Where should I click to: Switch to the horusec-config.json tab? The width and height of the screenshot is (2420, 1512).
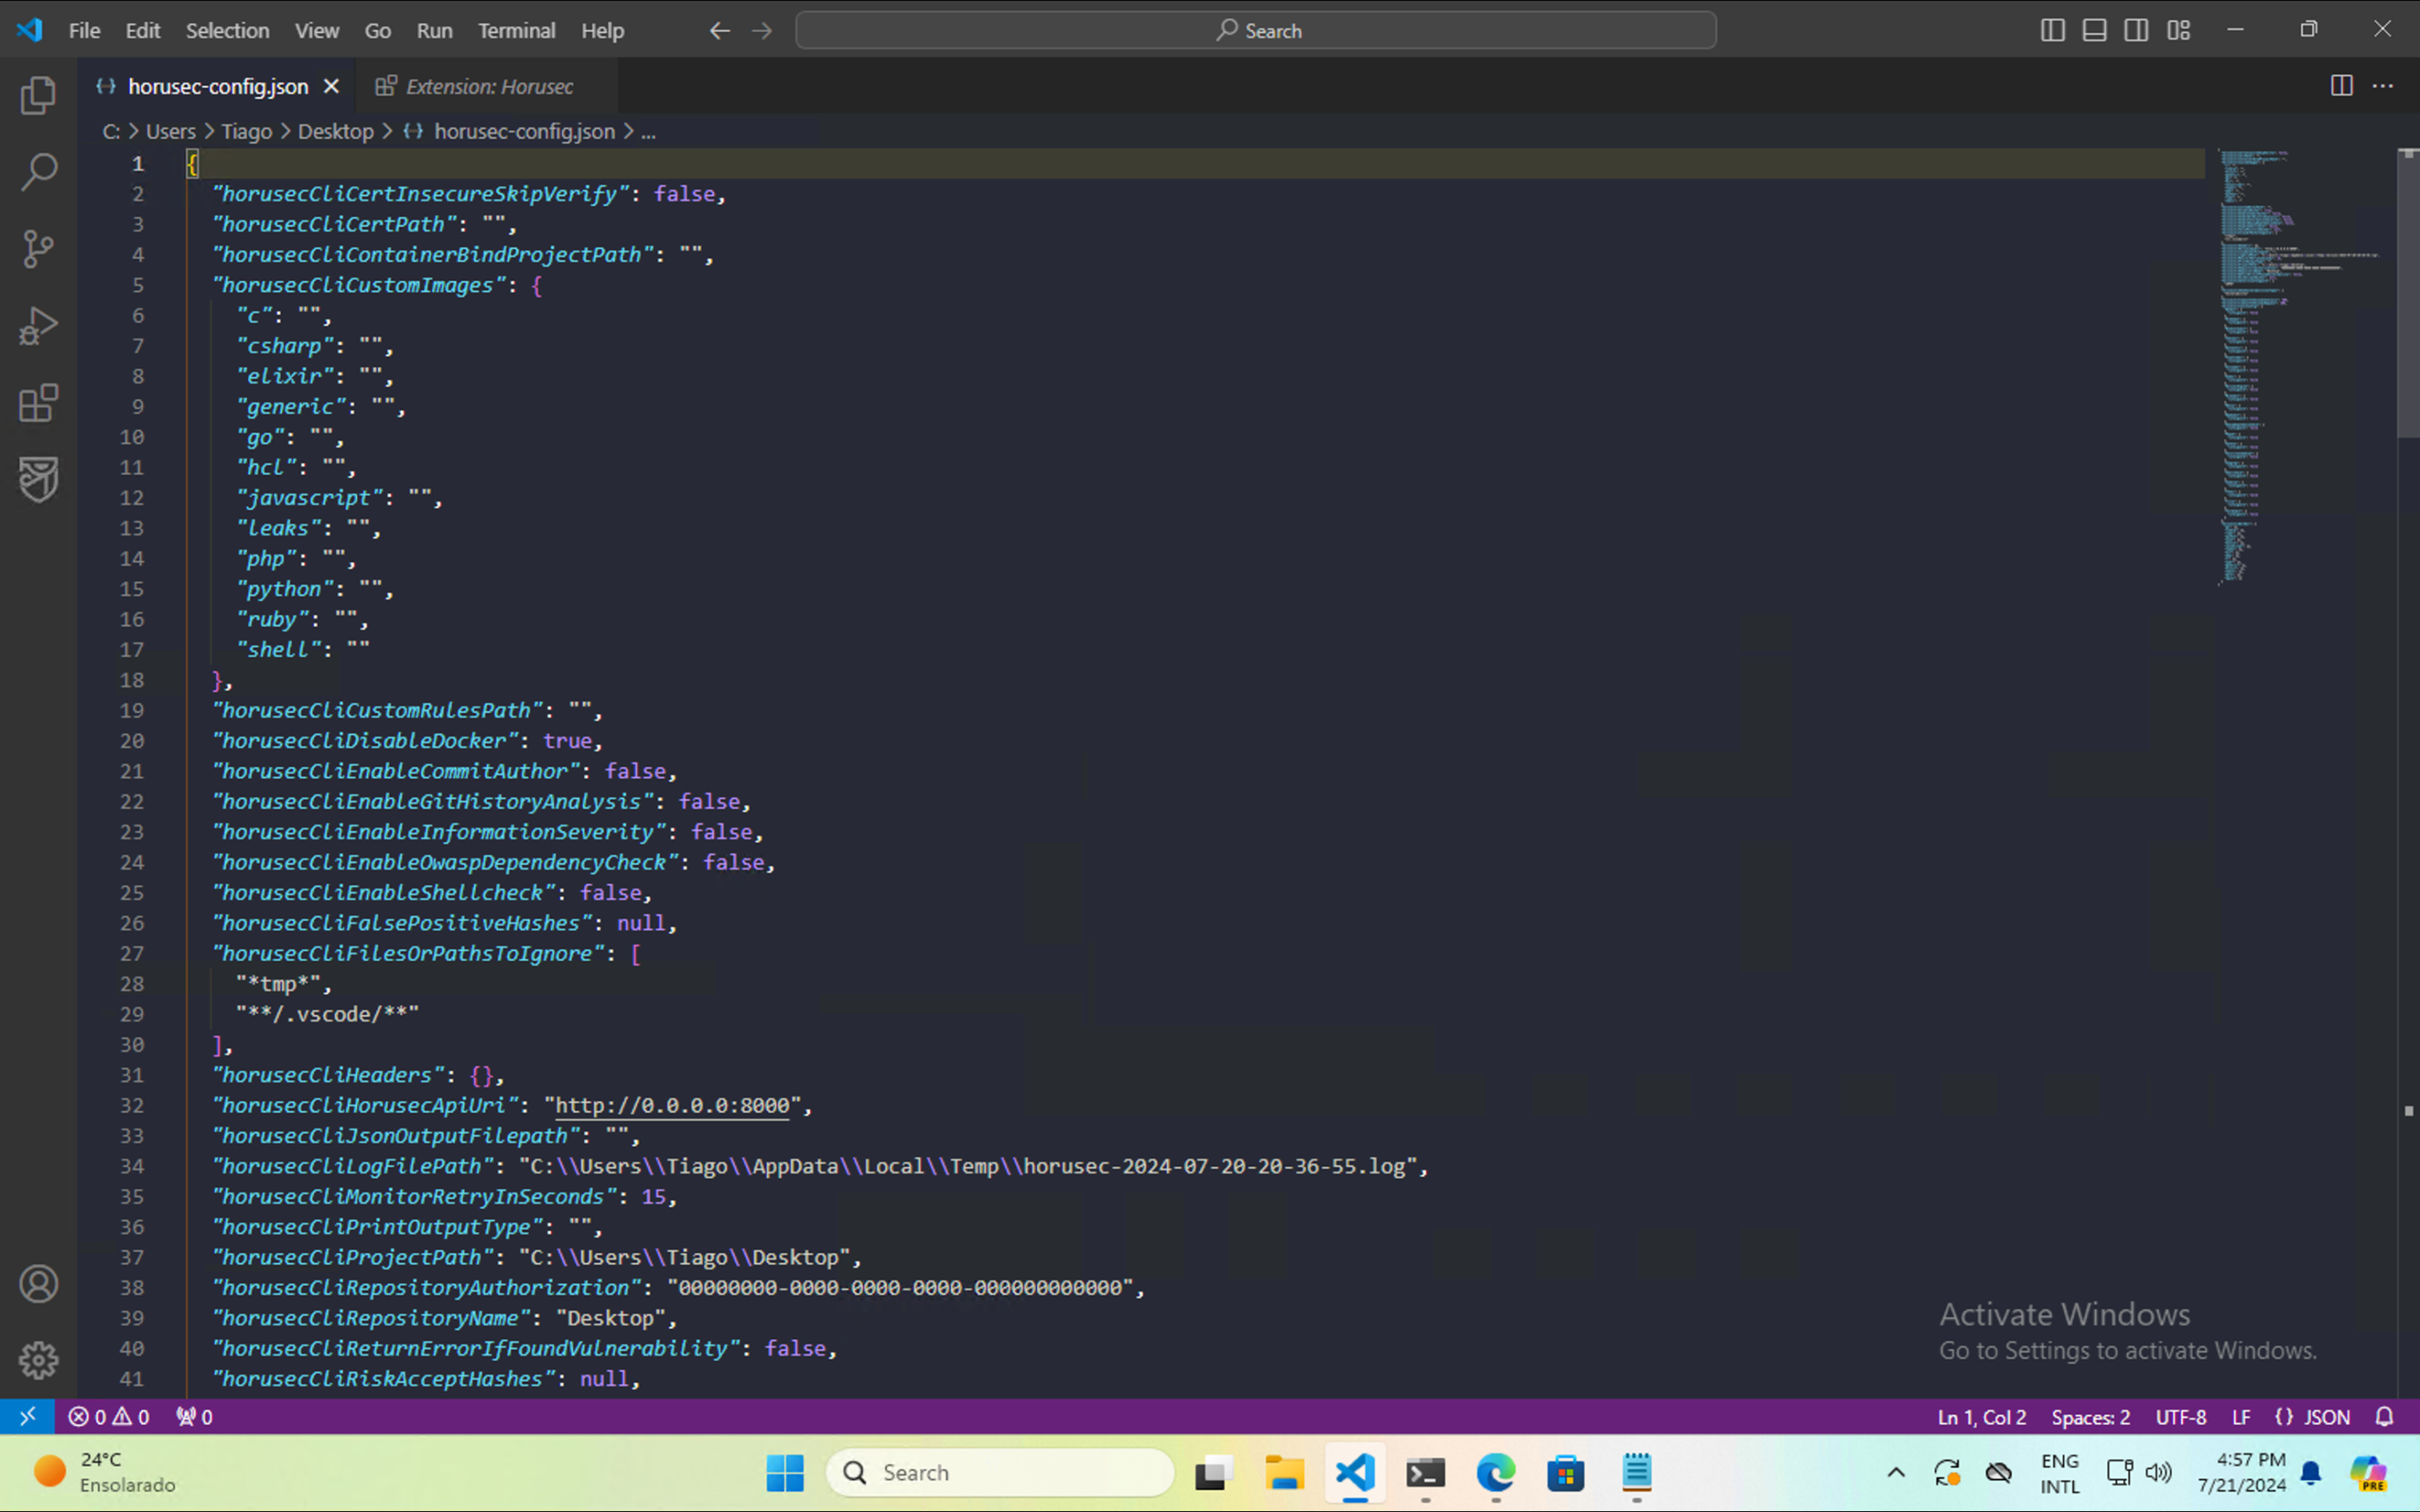point(218,86)
